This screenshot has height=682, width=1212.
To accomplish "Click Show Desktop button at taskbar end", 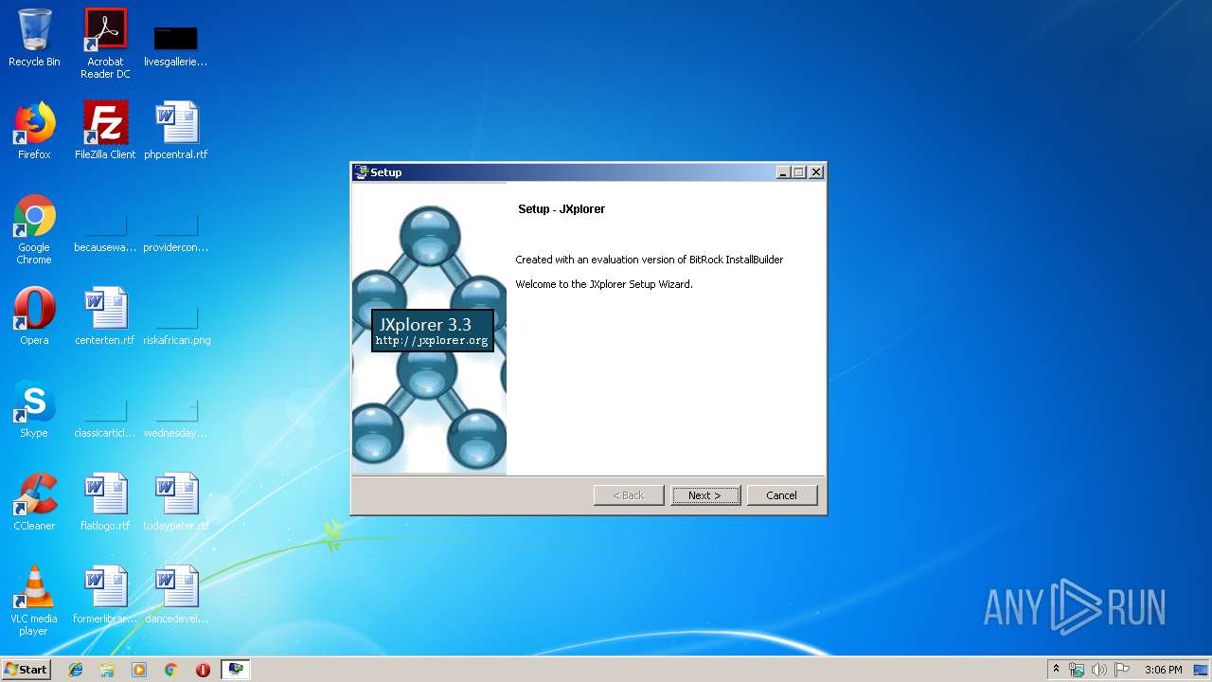I will [1203, 670].
